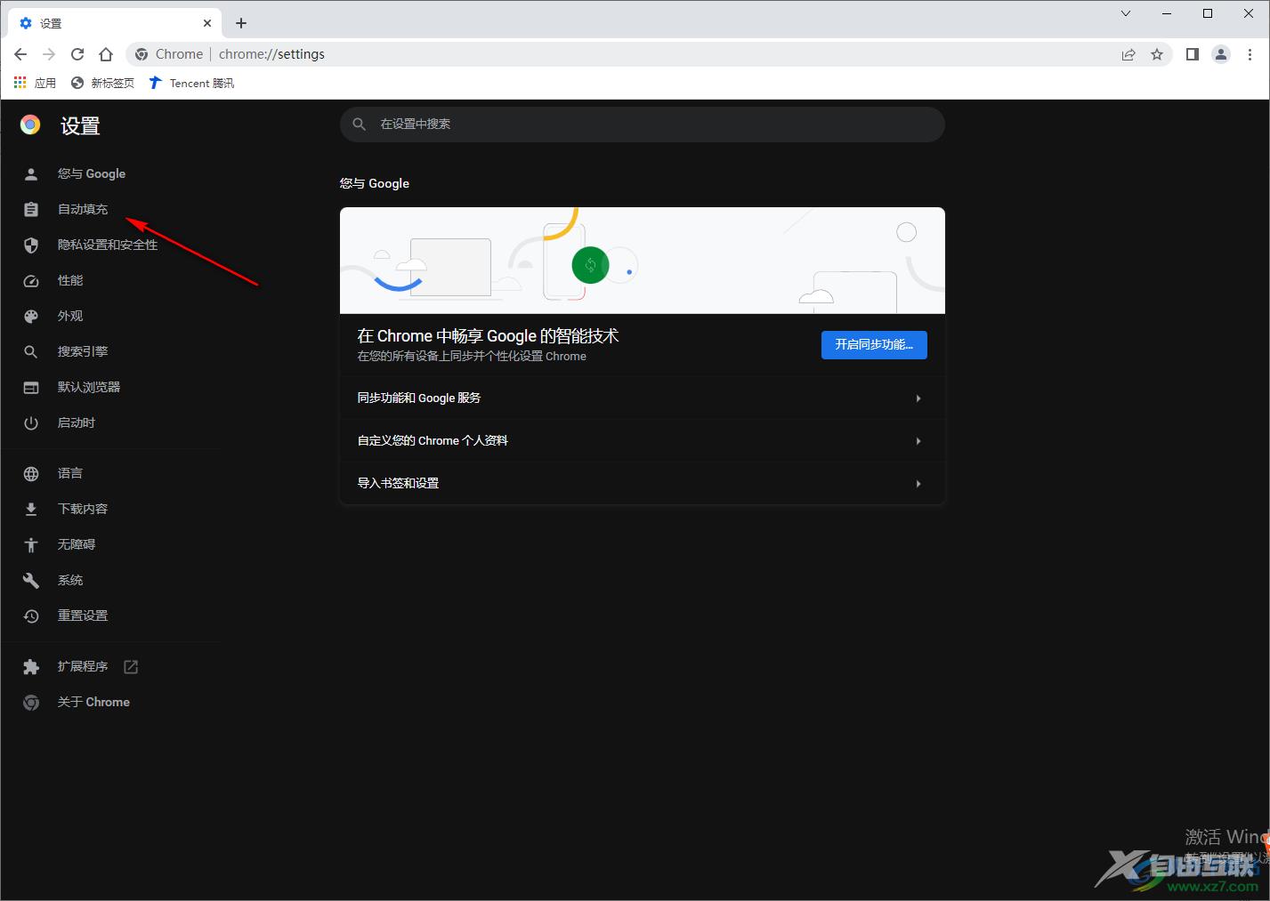Image resolution: width=1270 pixels, height=901 pixels.
Task: Click the magnifier icon for 搜索引擎
Action: [x=31, y=351]
